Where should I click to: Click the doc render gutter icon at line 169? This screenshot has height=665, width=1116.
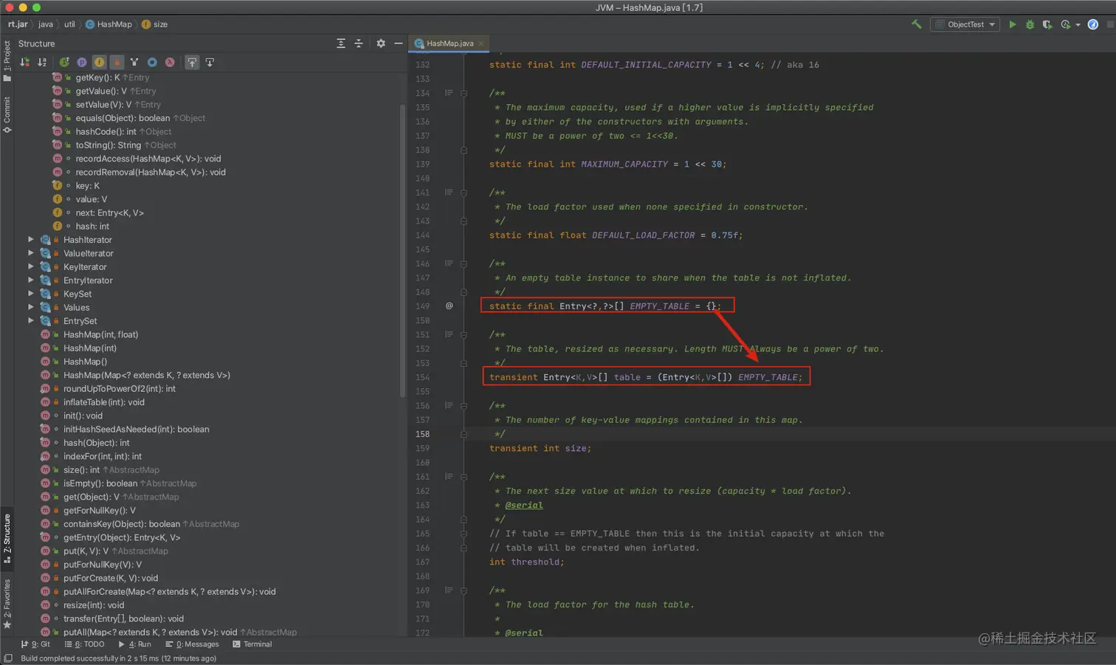(x=449, y=590)
